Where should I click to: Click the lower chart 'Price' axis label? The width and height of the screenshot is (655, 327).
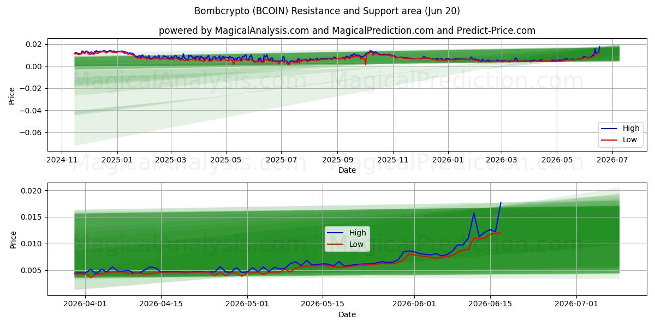click(x=13, y=240)
